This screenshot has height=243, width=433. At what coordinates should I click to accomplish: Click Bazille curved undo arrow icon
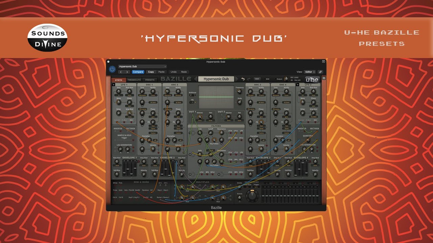[x=243, y=79]
